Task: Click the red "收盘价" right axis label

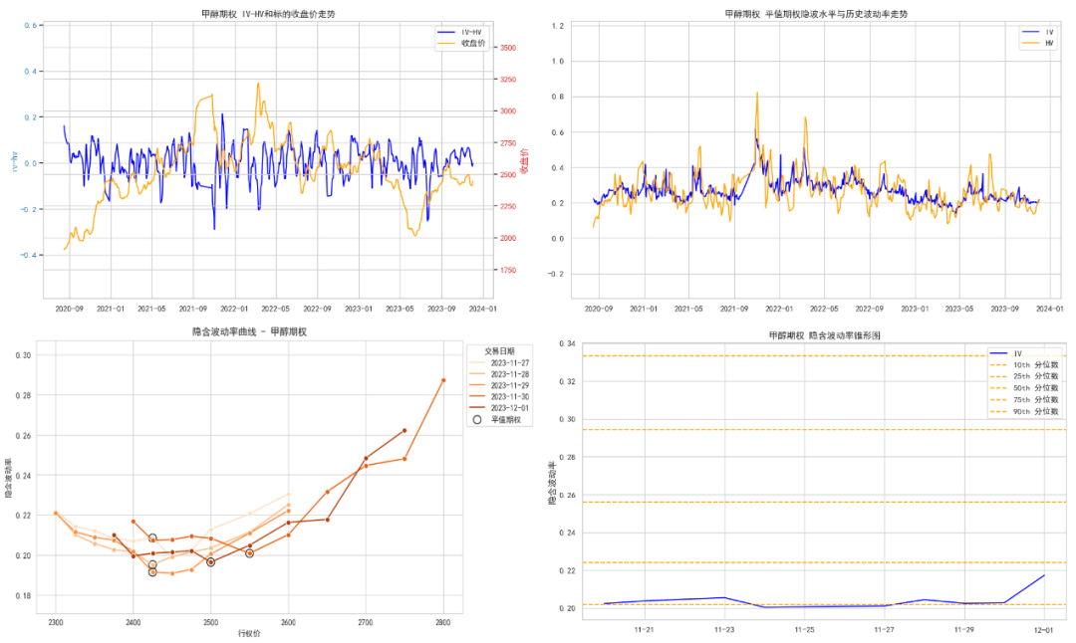Action: [x=524, y=162]
